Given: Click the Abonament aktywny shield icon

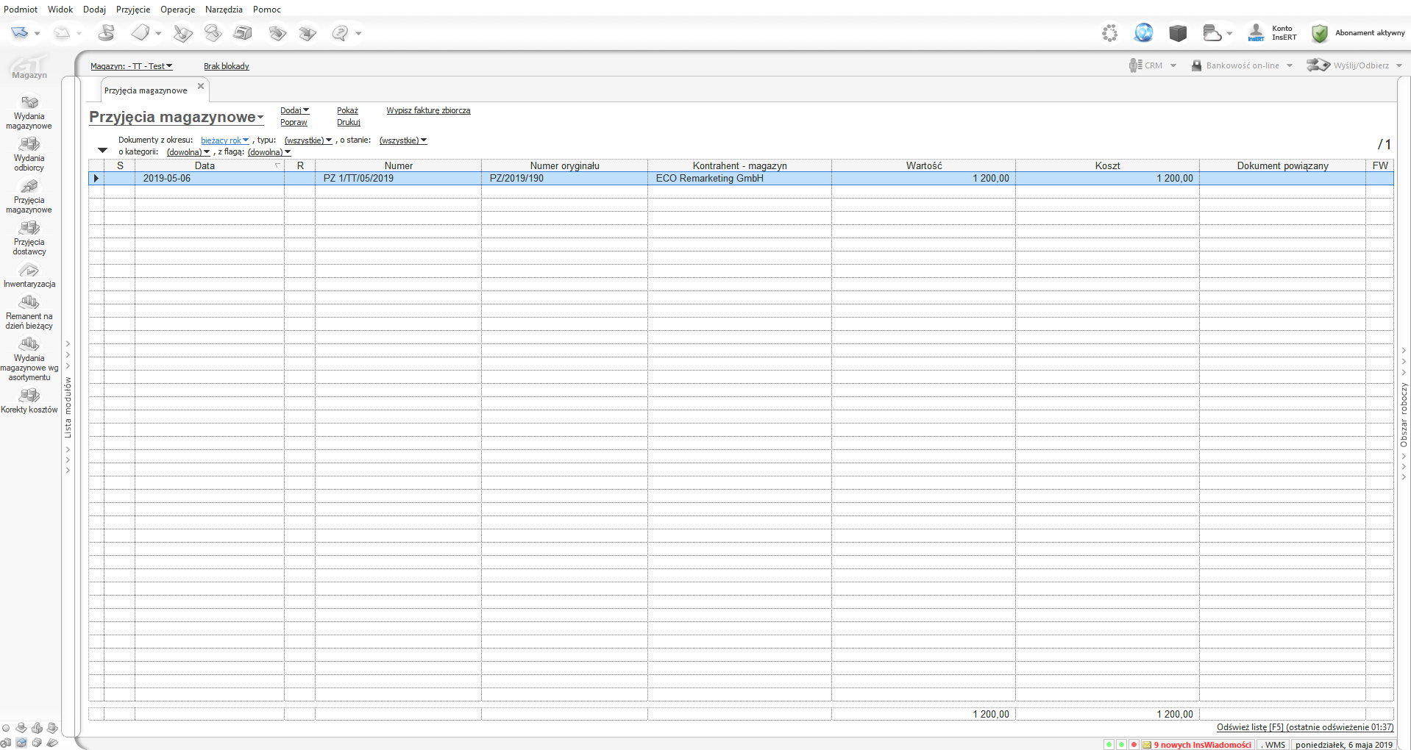Looking at the screenshot, I should click(x=1320, y=33).
